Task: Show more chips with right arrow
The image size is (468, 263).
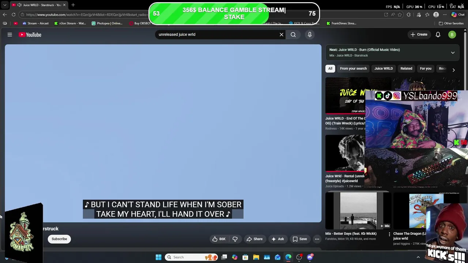Action: point(453,69)
